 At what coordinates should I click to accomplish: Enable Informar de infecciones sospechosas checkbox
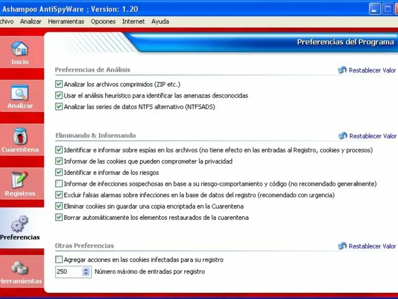(59, 183)
